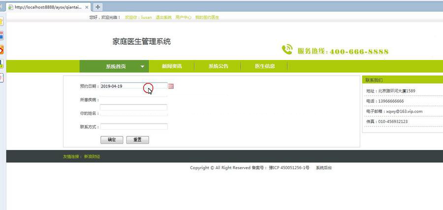Viewport: 443px width, 210px height.
Task: Focus the 联系方式 input field
Action: click(134, 127)
